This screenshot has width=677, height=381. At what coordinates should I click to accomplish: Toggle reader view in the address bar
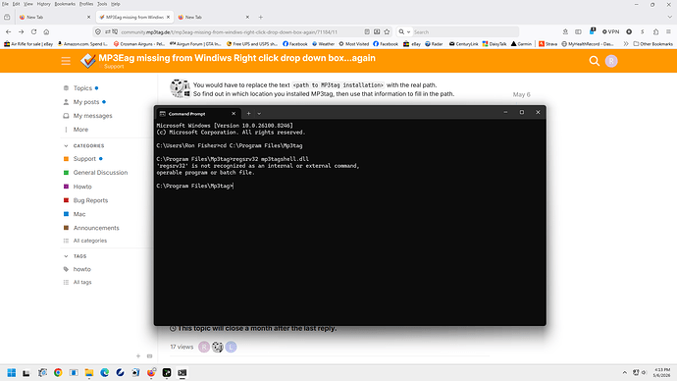(x=367, y=31)
